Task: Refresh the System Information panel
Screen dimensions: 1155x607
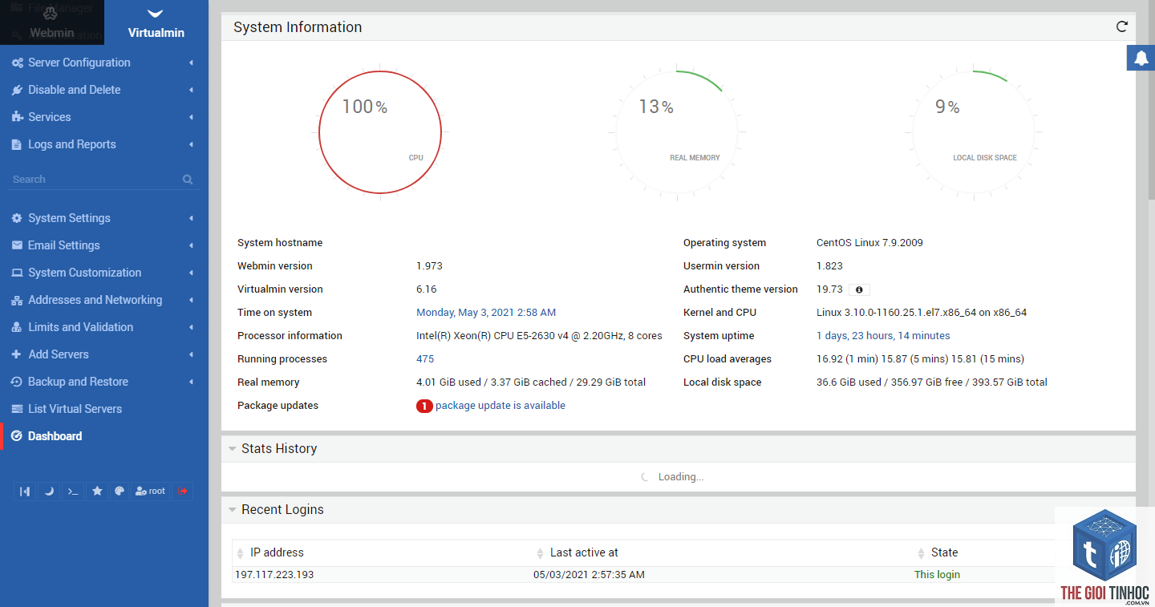Action: (1122, 26)
